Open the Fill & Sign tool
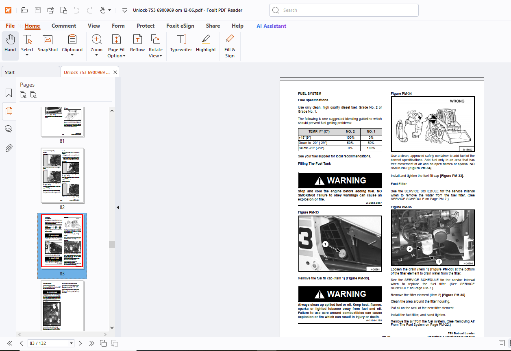This screenshot has height=351, width=511. (230, 46)
